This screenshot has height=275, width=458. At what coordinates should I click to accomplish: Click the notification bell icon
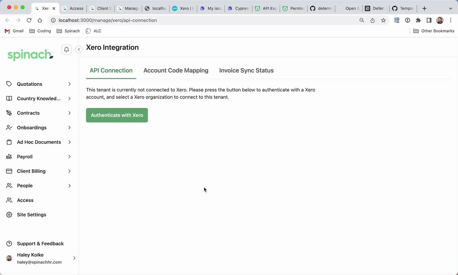click(x=66, y=49)
